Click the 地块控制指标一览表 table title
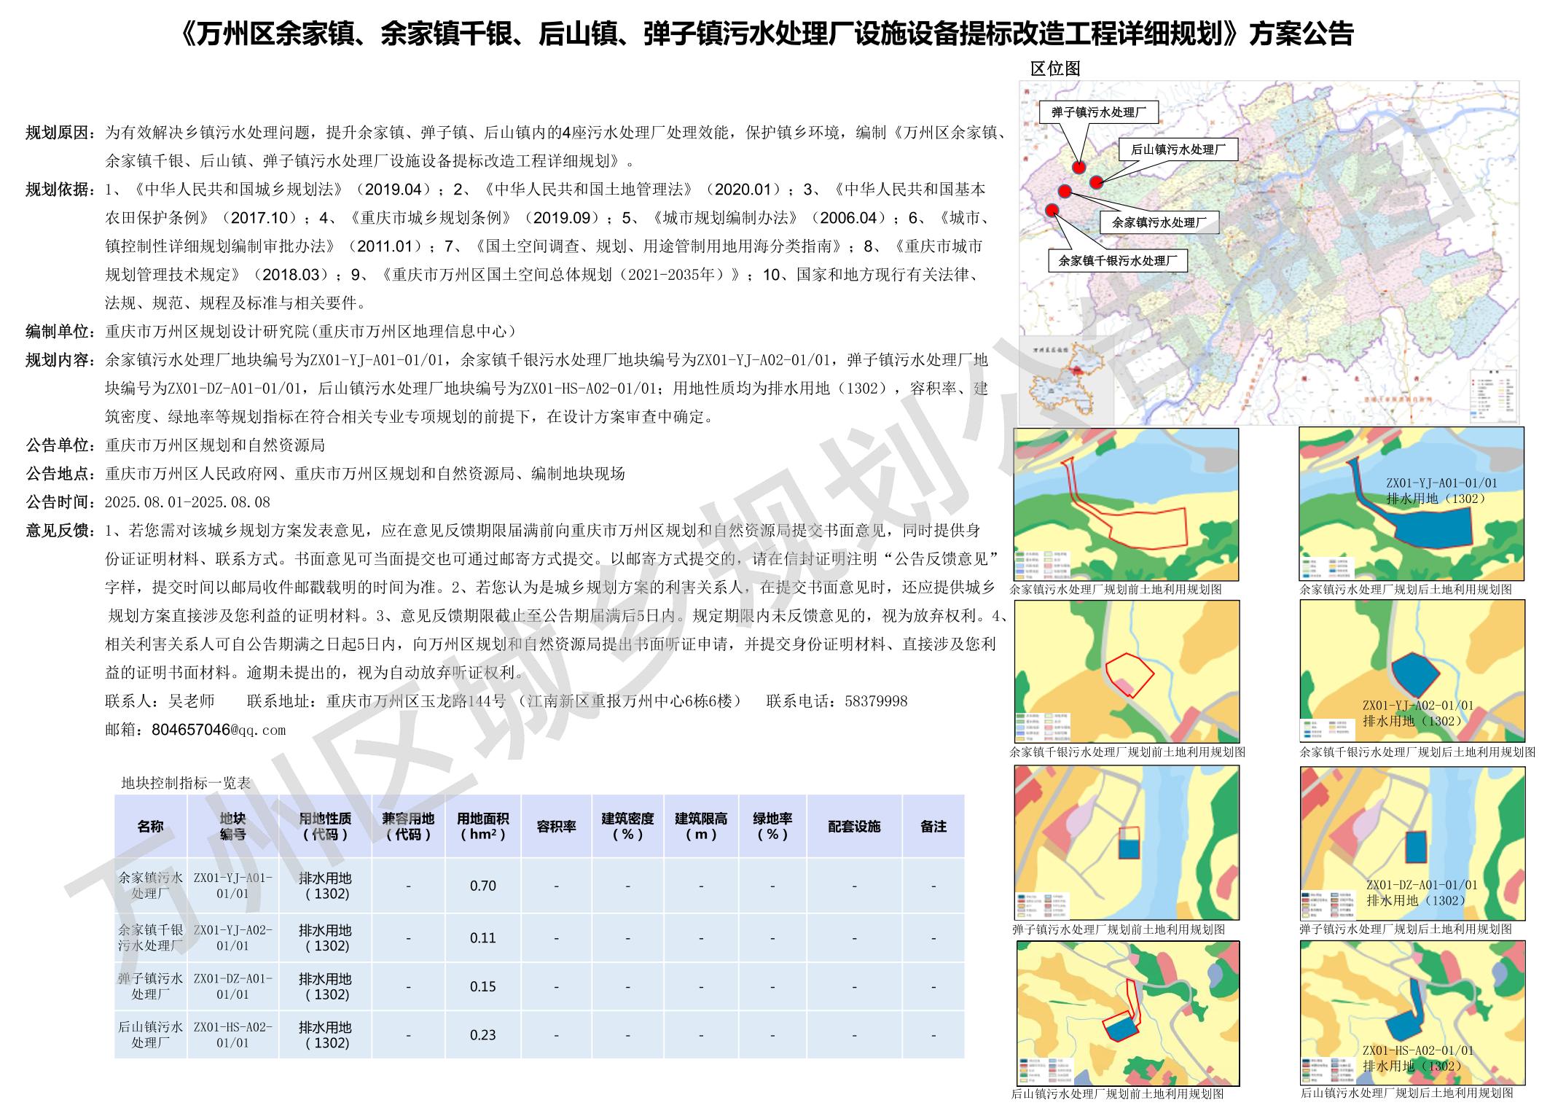This screenshot has height=1108, width=1566. (x=186, y=783)
